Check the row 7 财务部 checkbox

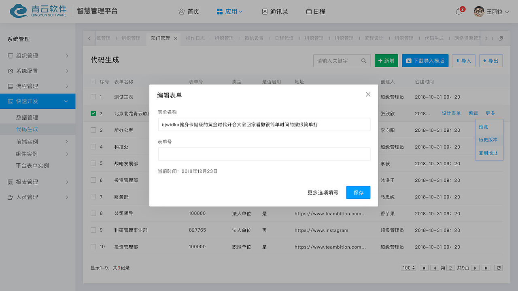click(x=93, y=197)
